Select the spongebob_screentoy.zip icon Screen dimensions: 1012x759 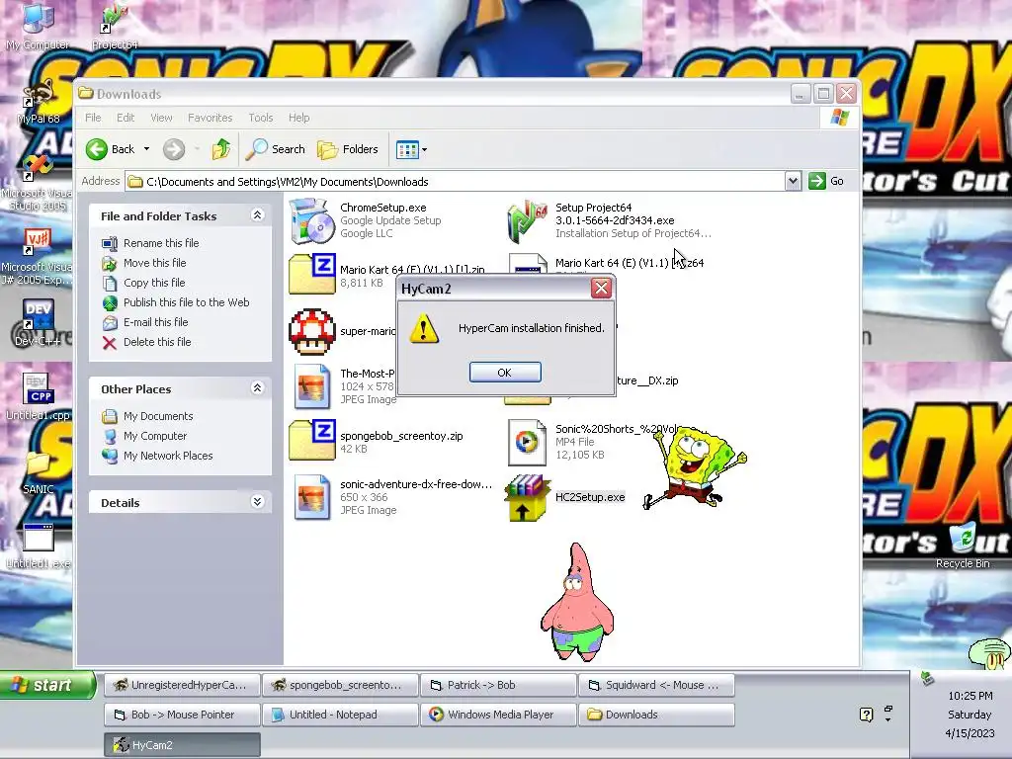tap(311, 440)
